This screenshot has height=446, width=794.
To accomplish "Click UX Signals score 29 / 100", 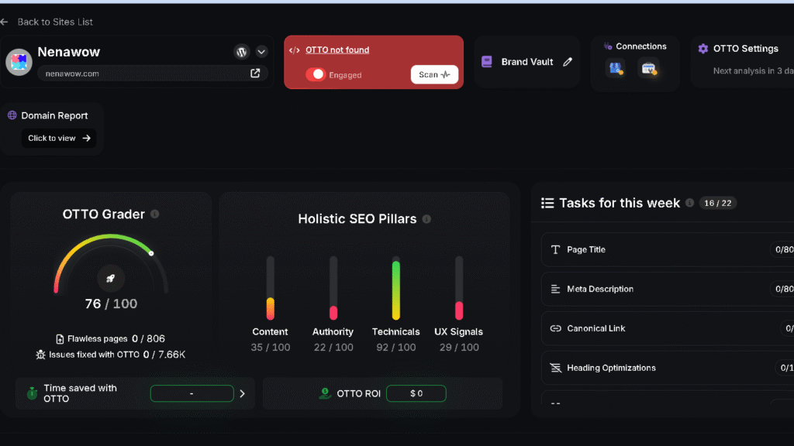I will coord(459,348).
